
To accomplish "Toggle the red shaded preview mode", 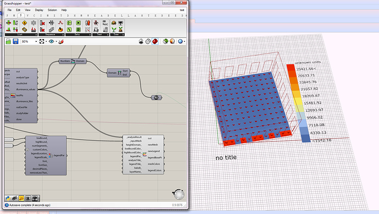I will pos(155,41).
